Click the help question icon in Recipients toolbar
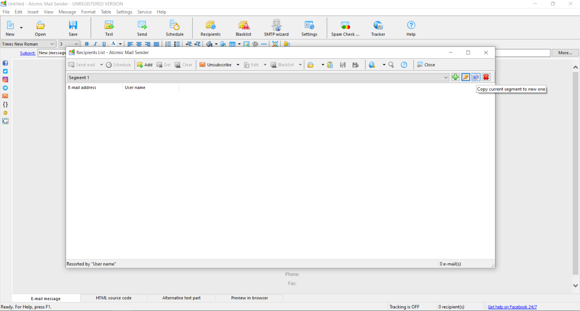Image resolution: width=580 pixels, height=311 pixels. pyautogui.click(x=404, y=65)
